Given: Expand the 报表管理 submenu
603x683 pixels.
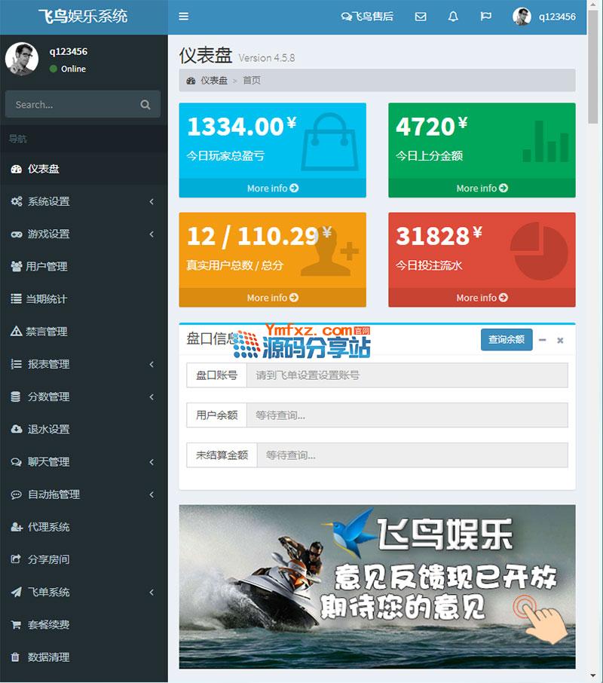Looking at the screenshot, I should [84, 364].
